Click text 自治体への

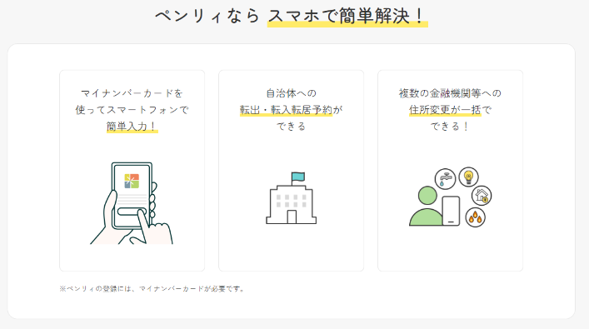point(291,93)
